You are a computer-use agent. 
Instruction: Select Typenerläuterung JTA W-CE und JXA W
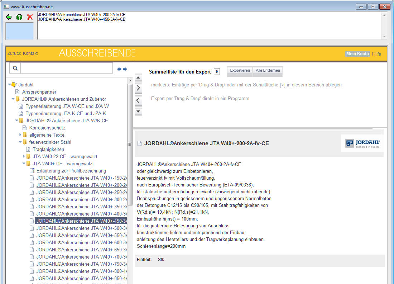click(67, 106)
